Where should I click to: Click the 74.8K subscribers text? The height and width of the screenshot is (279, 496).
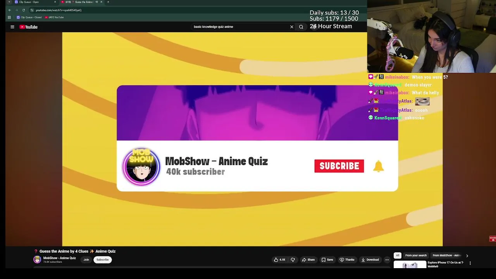click(53, 262)
